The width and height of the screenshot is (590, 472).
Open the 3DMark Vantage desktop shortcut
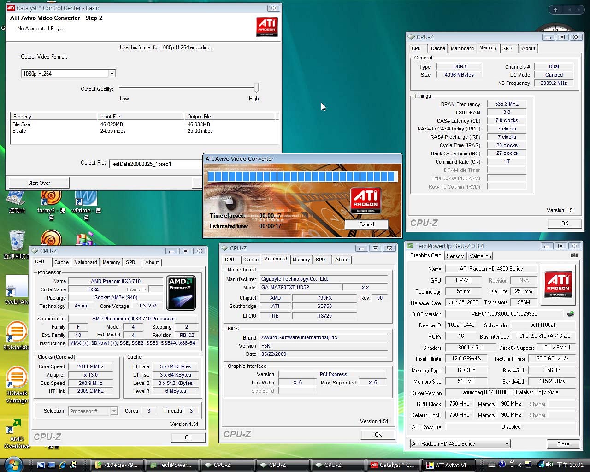(17, 385)
